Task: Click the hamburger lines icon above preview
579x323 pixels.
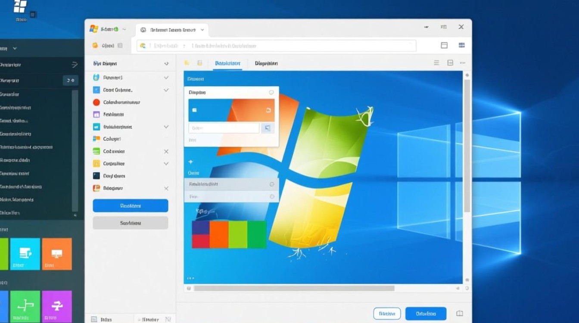Action: (436, 63)
